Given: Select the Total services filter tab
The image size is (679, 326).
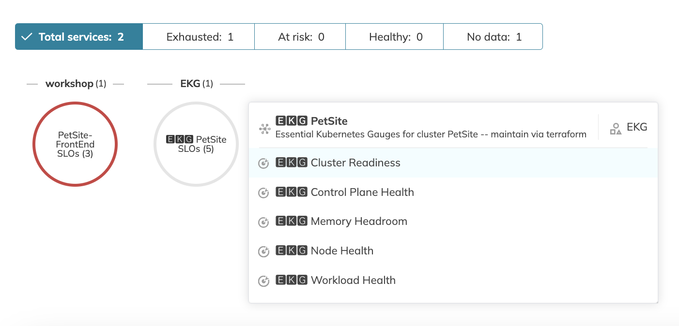Looking at the screenshot, I should [79, 37].
